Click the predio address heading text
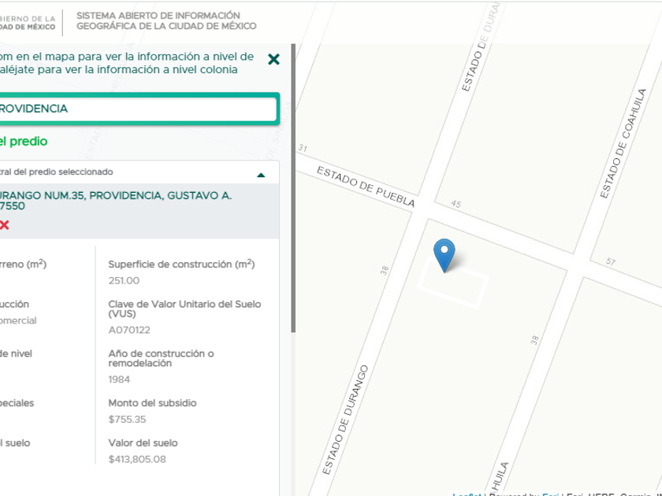 tap(116, 201)
